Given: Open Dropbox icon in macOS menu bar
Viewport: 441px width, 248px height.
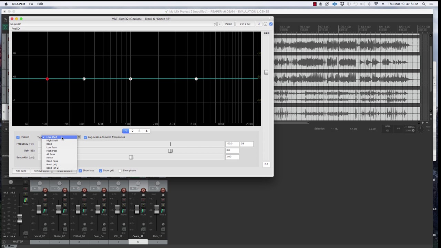Looking at the screenshot, I should (342, 4).
